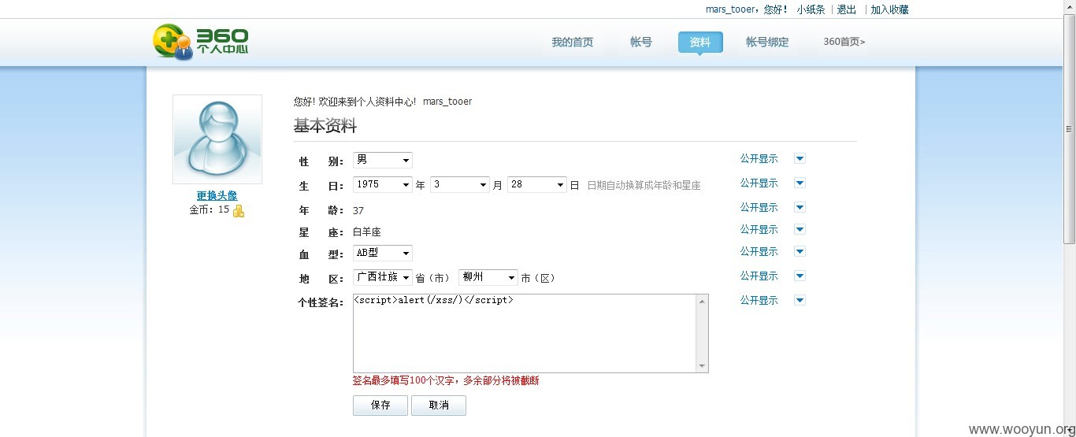
Task: Click 公开显示 link for 地区 row
Action: [x=759, y=276]
